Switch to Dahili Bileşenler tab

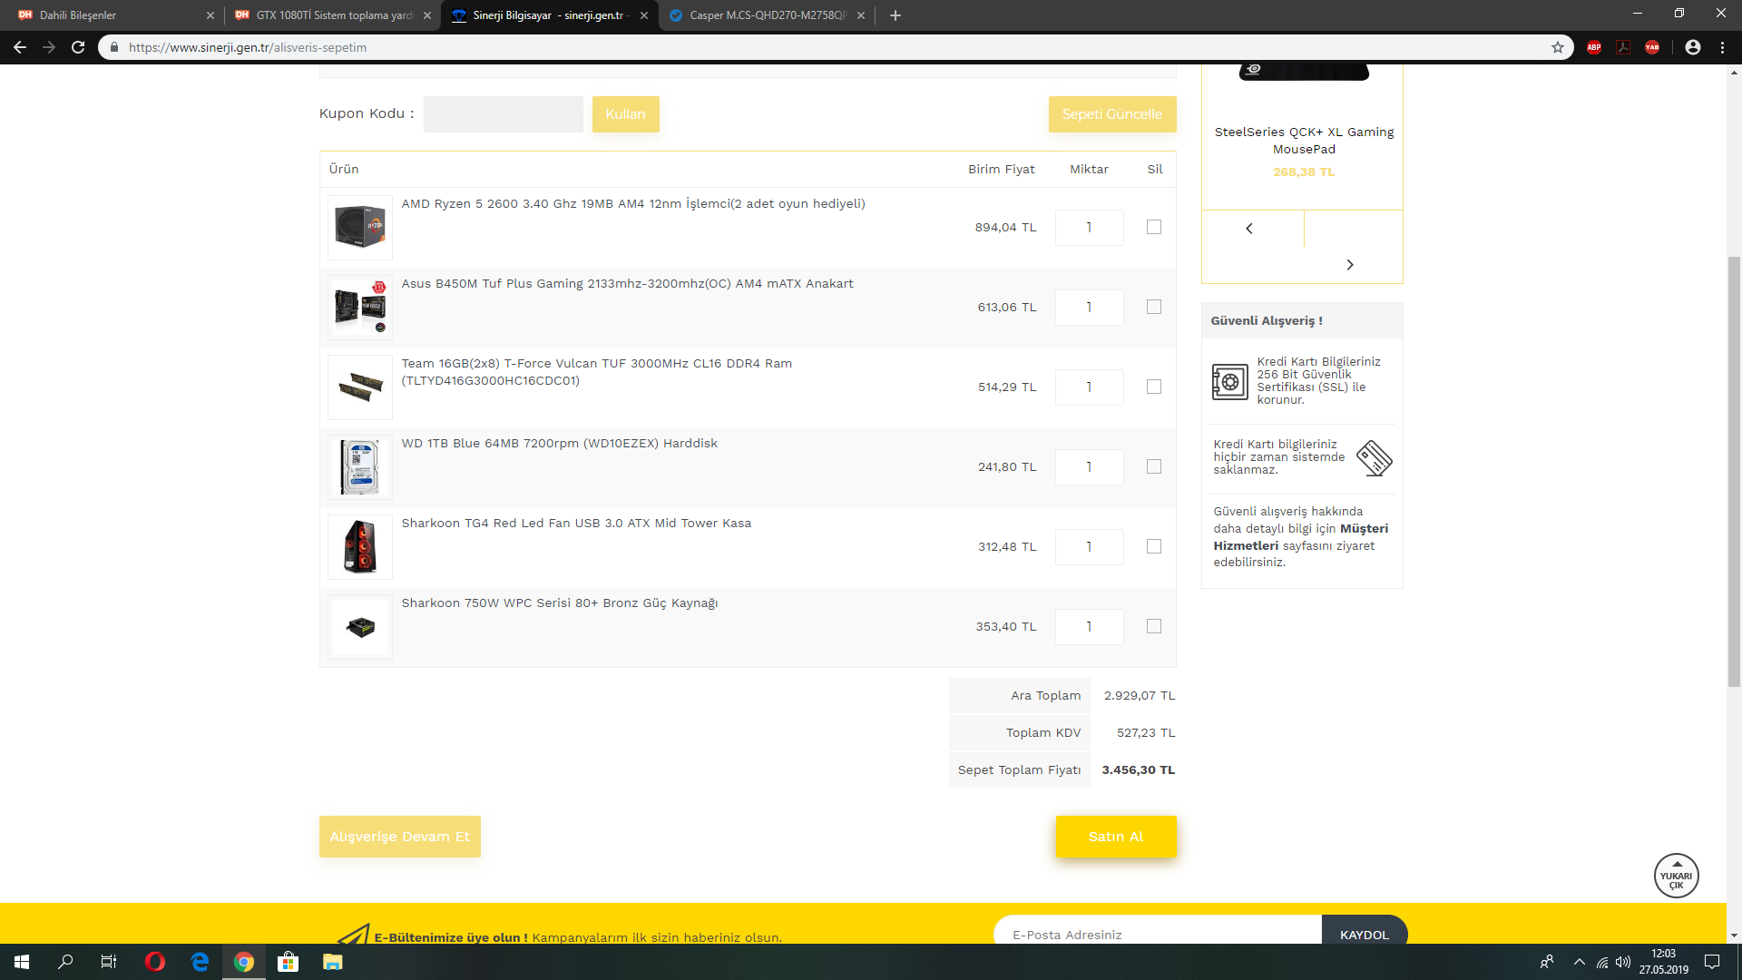coord(113,15)
